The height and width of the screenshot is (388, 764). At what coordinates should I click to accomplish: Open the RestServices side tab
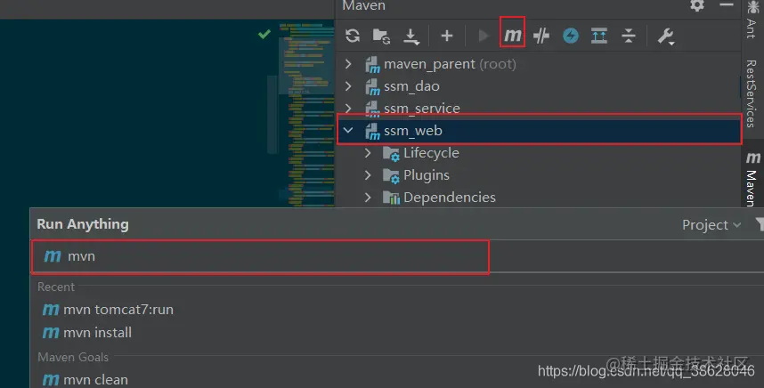pyautogui.click(x=752, y=93)
